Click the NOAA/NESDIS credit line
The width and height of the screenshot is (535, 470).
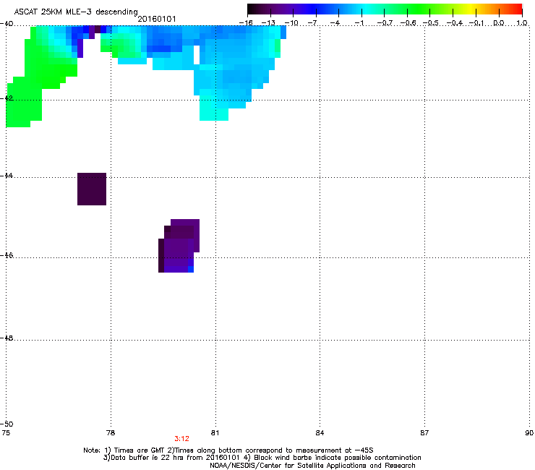[x=312, y=466]
